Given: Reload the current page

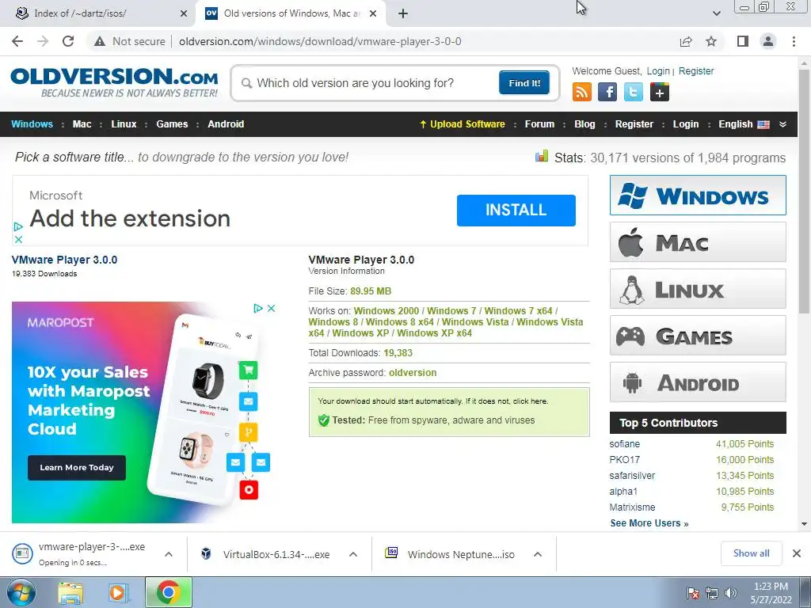Looking at the screenshot, I should [68, 41].
